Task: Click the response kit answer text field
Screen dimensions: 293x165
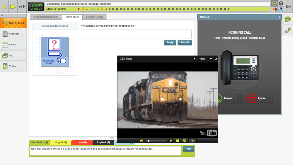Action: (136, 34)
